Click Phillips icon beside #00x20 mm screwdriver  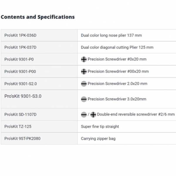(x=84, y=72)
